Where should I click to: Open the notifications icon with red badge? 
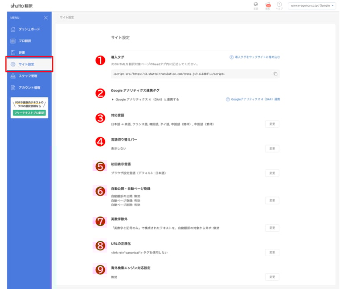pyautogui.click(x=268, y=5)
